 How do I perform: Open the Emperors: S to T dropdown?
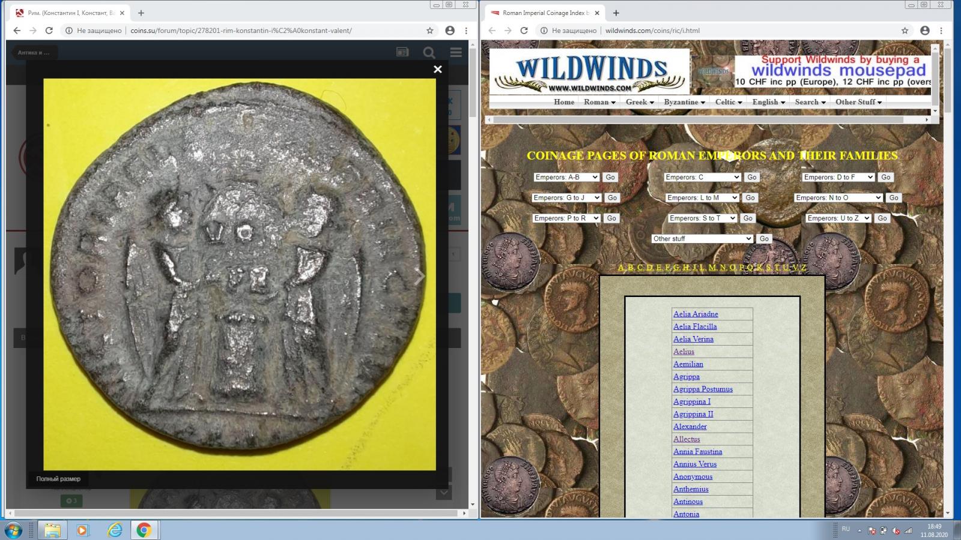tap(702, 218)
